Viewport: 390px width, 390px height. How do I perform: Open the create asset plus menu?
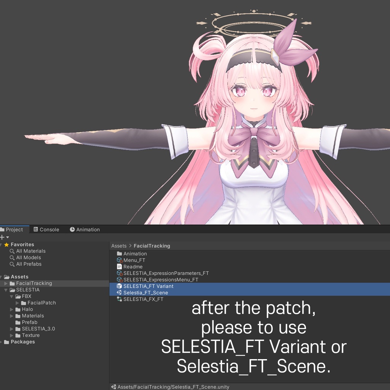[3, 237]
